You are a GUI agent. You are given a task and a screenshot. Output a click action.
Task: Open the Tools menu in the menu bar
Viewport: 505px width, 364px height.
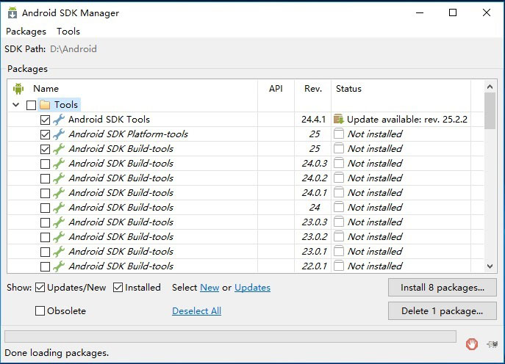tap(68, 32)
